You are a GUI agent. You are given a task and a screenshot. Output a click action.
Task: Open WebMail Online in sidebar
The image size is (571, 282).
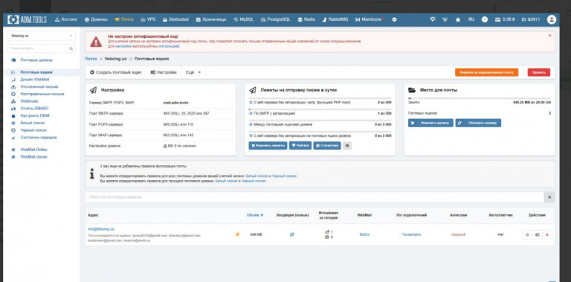coord(33,150)
